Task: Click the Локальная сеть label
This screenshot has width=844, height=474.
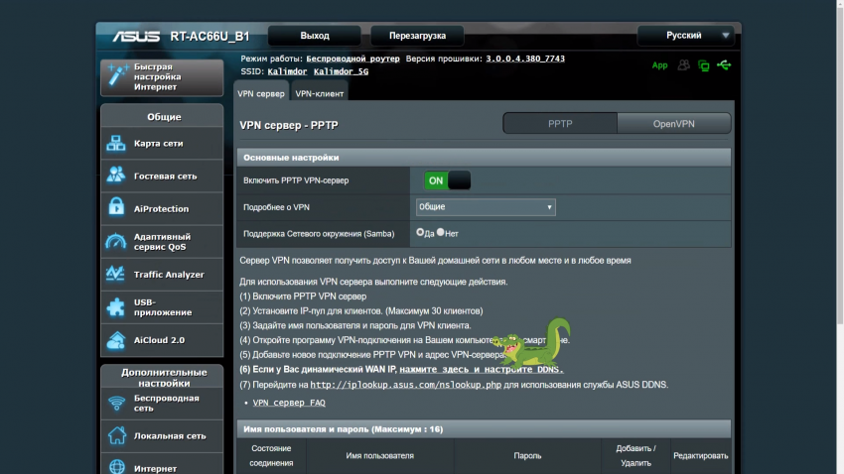Action: [x=170, y=436]
